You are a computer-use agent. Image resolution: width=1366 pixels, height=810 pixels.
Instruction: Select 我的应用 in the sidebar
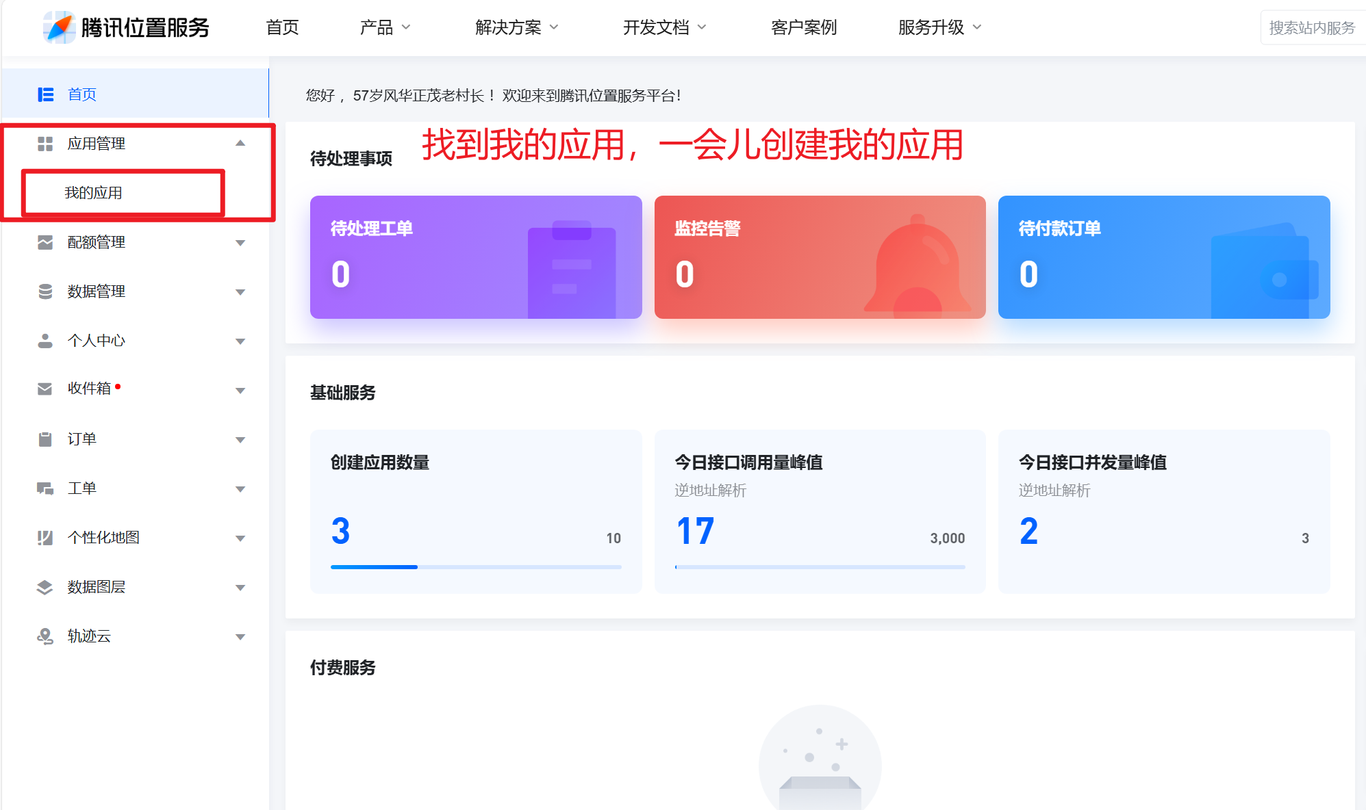(94, 193)
